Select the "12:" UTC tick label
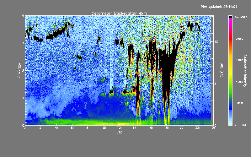 coord(119,128)
